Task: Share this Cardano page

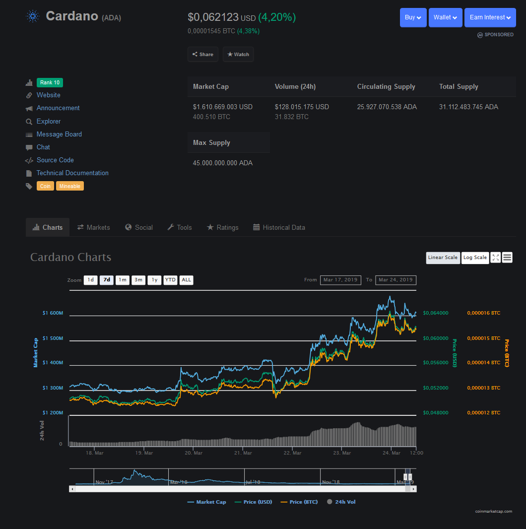Action: coord(203,54)
